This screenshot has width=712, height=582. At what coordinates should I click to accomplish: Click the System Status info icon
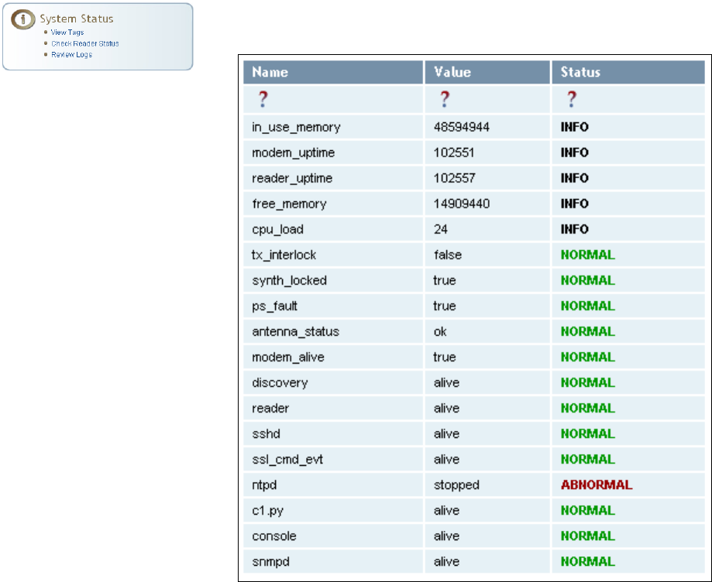coord(22,19)
